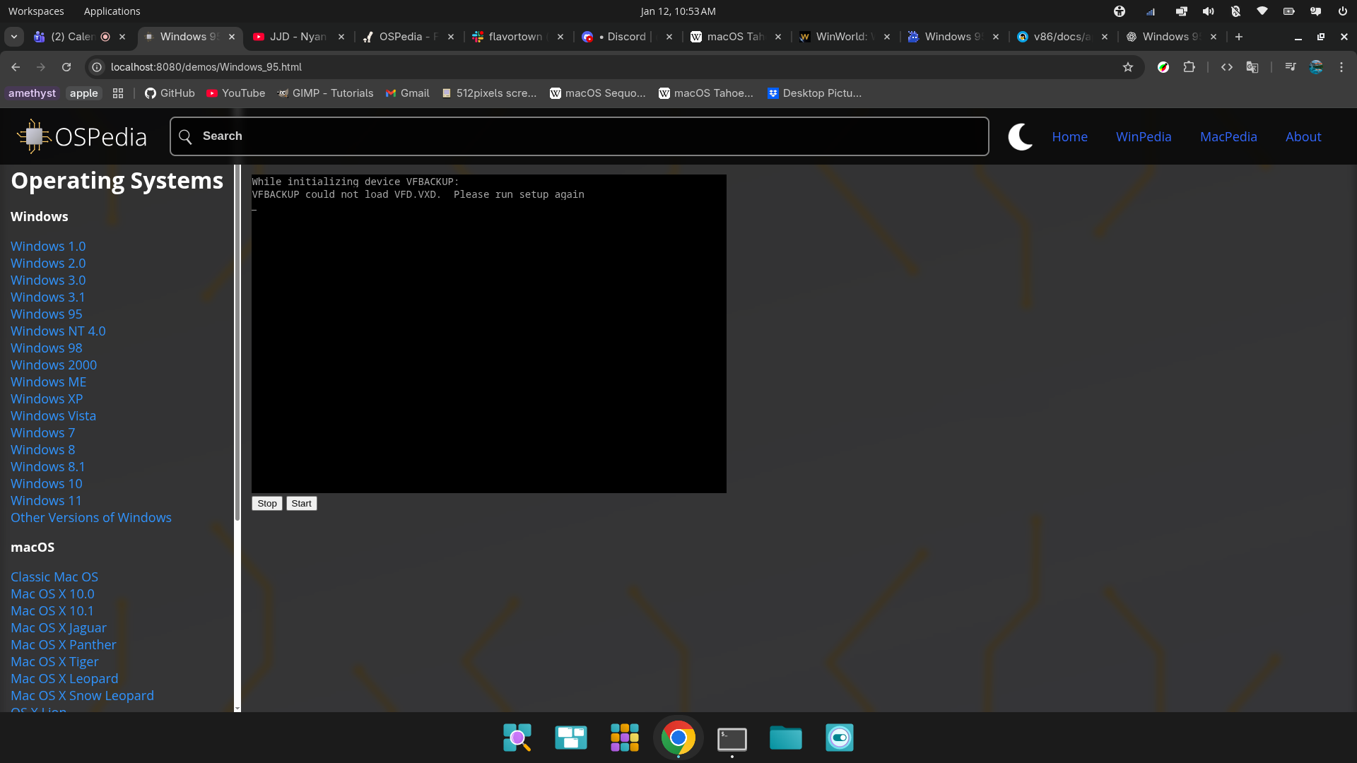Reload the page with refresh icon
This screenshot has width=1357, height=763.
(x=66, y=67)
